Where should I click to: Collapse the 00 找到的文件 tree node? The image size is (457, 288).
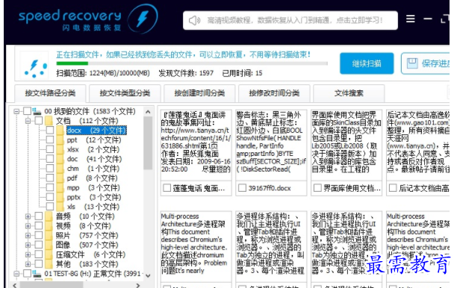pos(16,111)
